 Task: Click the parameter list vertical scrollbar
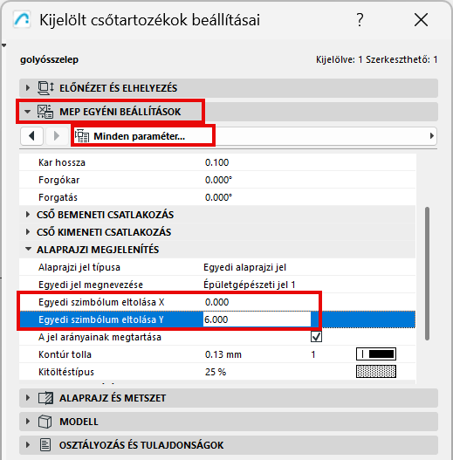(x=427, y=273)
